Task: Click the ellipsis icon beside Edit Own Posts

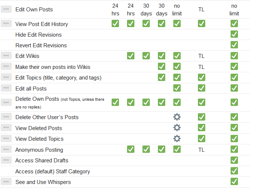Action: tap(6, 9)
